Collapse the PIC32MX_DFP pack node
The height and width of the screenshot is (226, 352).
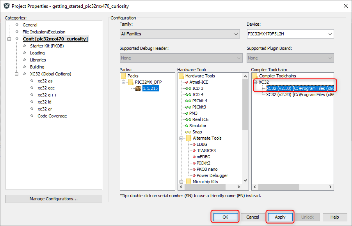[124, 82]
